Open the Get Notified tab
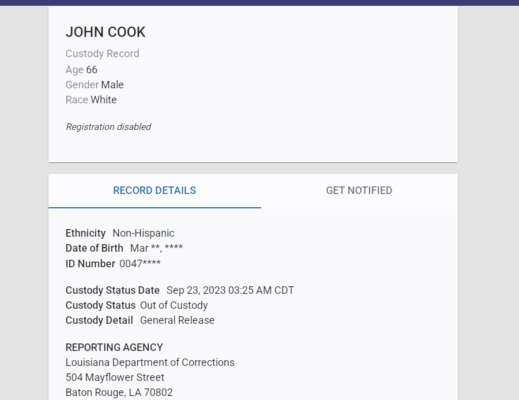519x400 pixels. 359,190
